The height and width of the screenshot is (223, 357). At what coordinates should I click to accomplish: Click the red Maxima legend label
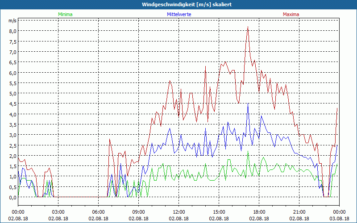click(x=291, y=14)
